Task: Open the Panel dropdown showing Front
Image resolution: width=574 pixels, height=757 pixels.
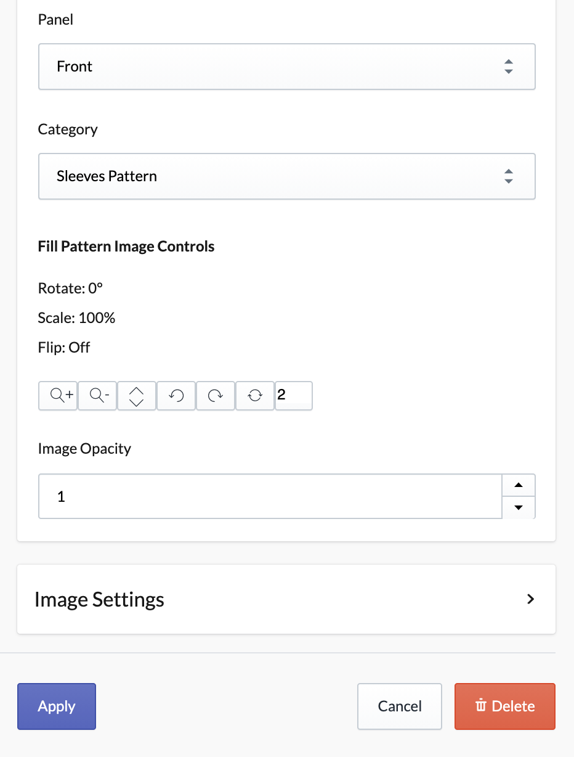Action: (287, 67)
